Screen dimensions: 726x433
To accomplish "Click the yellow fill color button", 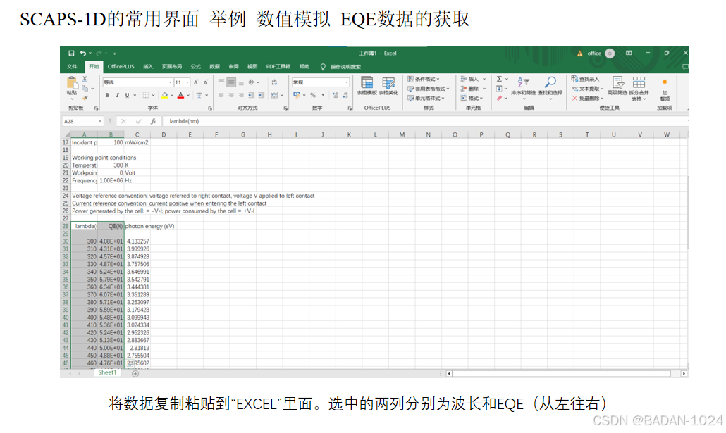I will pyautogui.click(x=165, y=95).
